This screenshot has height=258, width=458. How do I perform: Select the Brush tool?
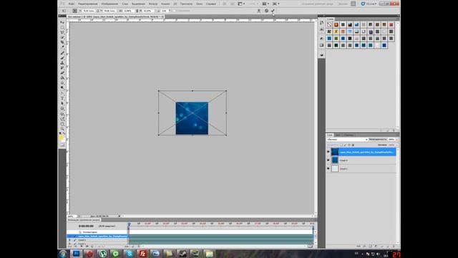(62, 58)
